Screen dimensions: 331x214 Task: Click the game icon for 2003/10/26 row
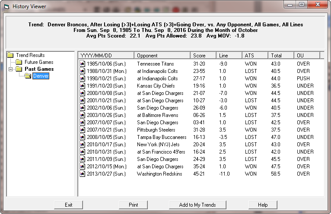click(x=83, y=115)
